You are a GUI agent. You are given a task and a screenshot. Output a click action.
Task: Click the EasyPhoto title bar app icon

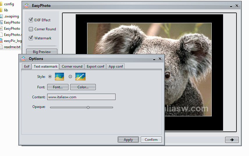(x=27, y=6)
